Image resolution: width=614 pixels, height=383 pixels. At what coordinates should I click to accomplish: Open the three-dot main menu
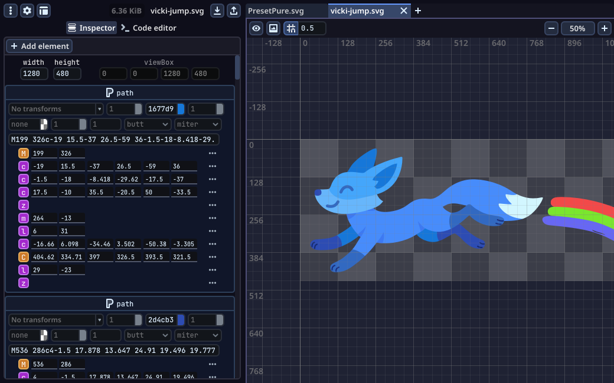11,11
